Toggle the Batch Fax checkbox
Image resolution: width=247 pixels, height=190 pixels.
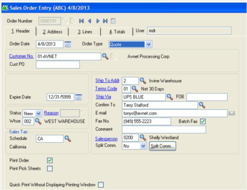point(203,121)
